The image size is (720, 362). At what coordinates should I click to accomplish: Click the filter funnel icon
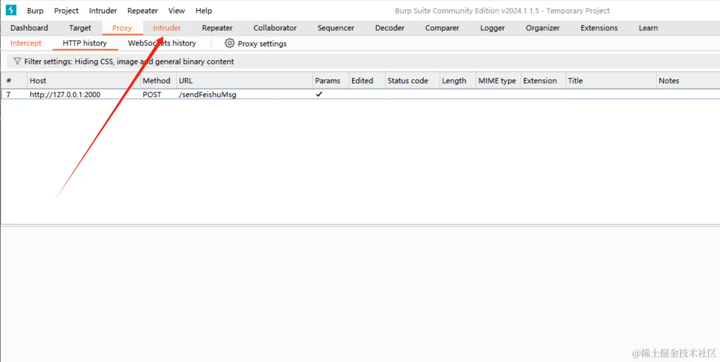(x=17, y=61)
